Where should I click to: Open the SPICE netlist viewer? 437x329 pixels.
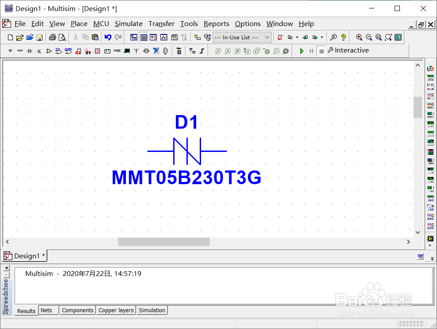point(153,38)
